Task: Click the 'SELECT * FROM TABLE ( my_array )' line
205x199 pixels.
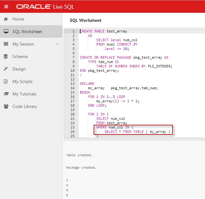Action: point(137,132)
